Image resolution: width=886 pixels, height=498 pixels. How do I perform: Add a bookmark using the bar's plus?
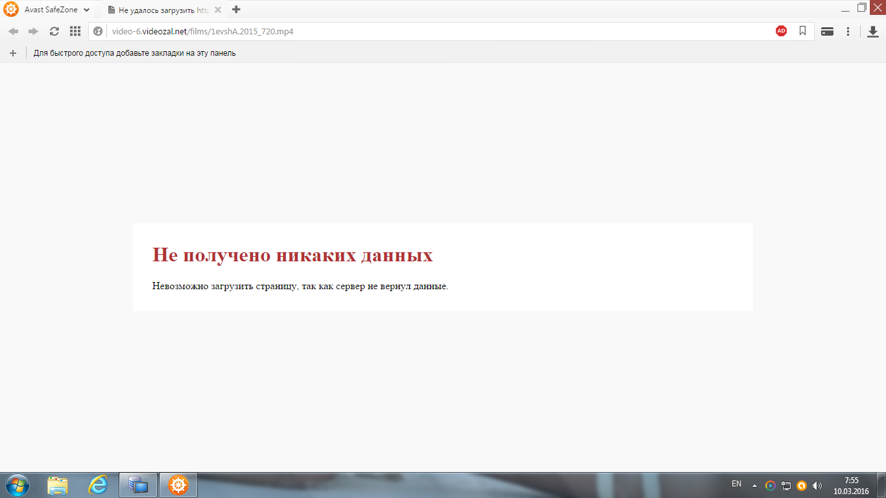click(13, 53)
